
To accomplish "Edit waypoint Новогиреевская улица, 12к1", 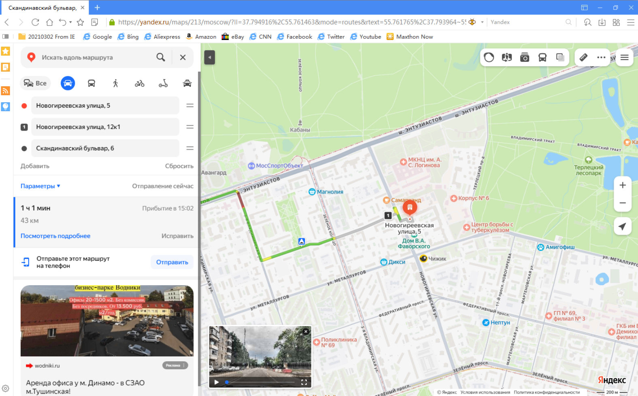I will pyautogui.click(x=105, y=127).
